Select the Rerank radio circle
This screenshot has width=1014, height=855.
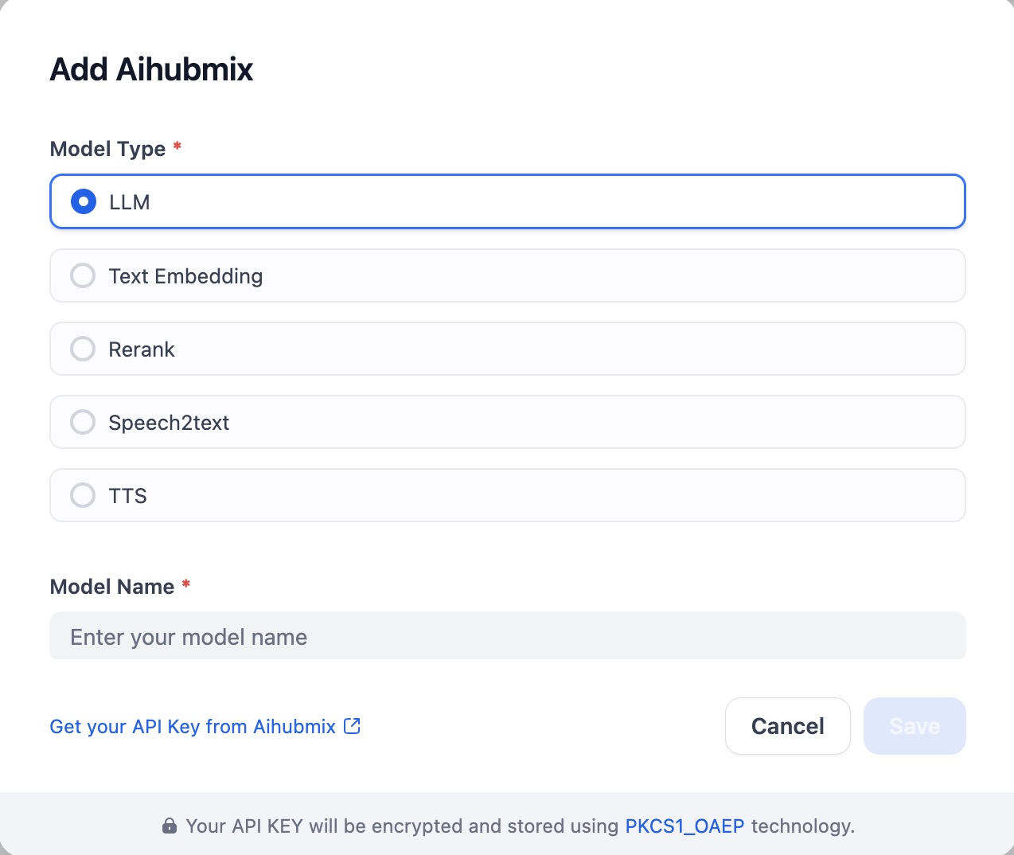(x=83, y=349)
